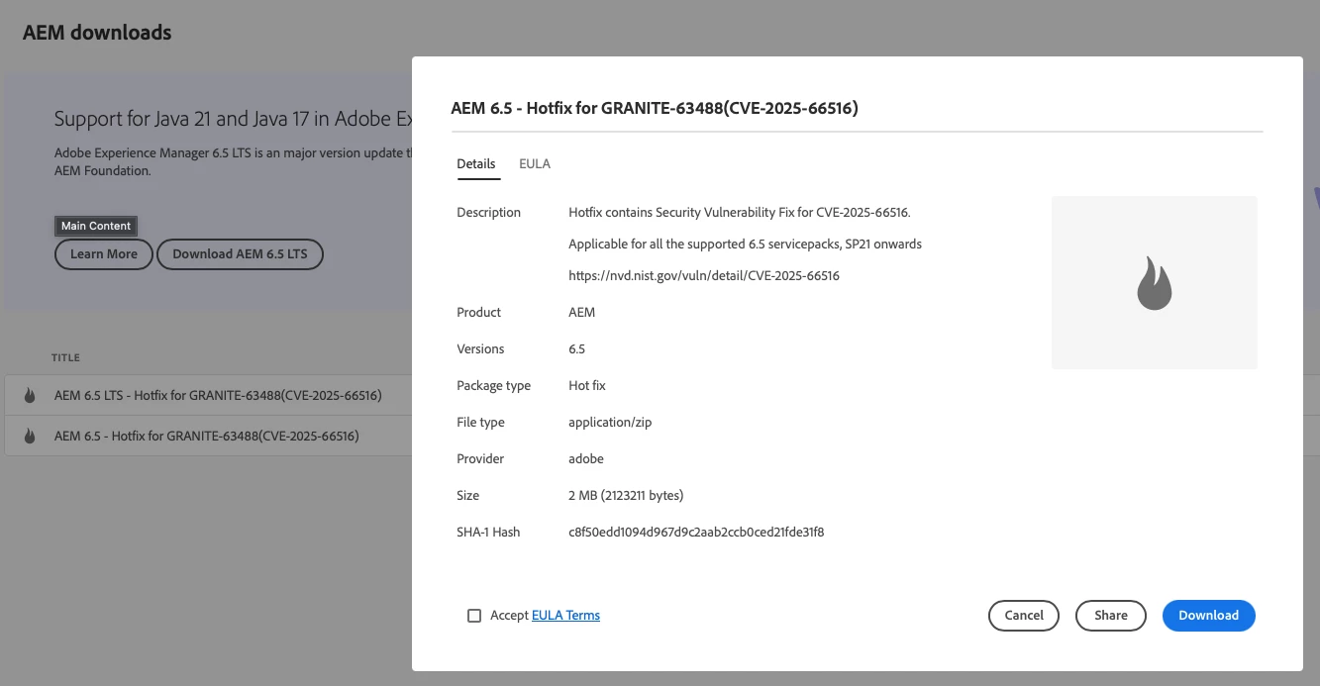Click the file type value application/zip
This screenshot has height=686, width=1320.
tap(610, 423)
